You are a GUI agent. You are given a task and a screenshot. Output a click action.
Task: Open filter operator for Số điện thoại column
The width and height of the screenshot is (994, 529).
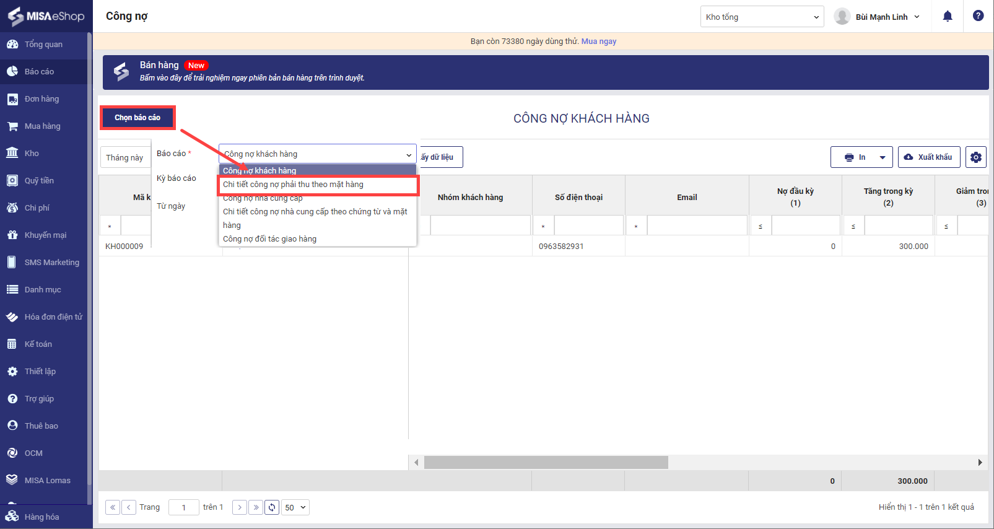point(543,225)
